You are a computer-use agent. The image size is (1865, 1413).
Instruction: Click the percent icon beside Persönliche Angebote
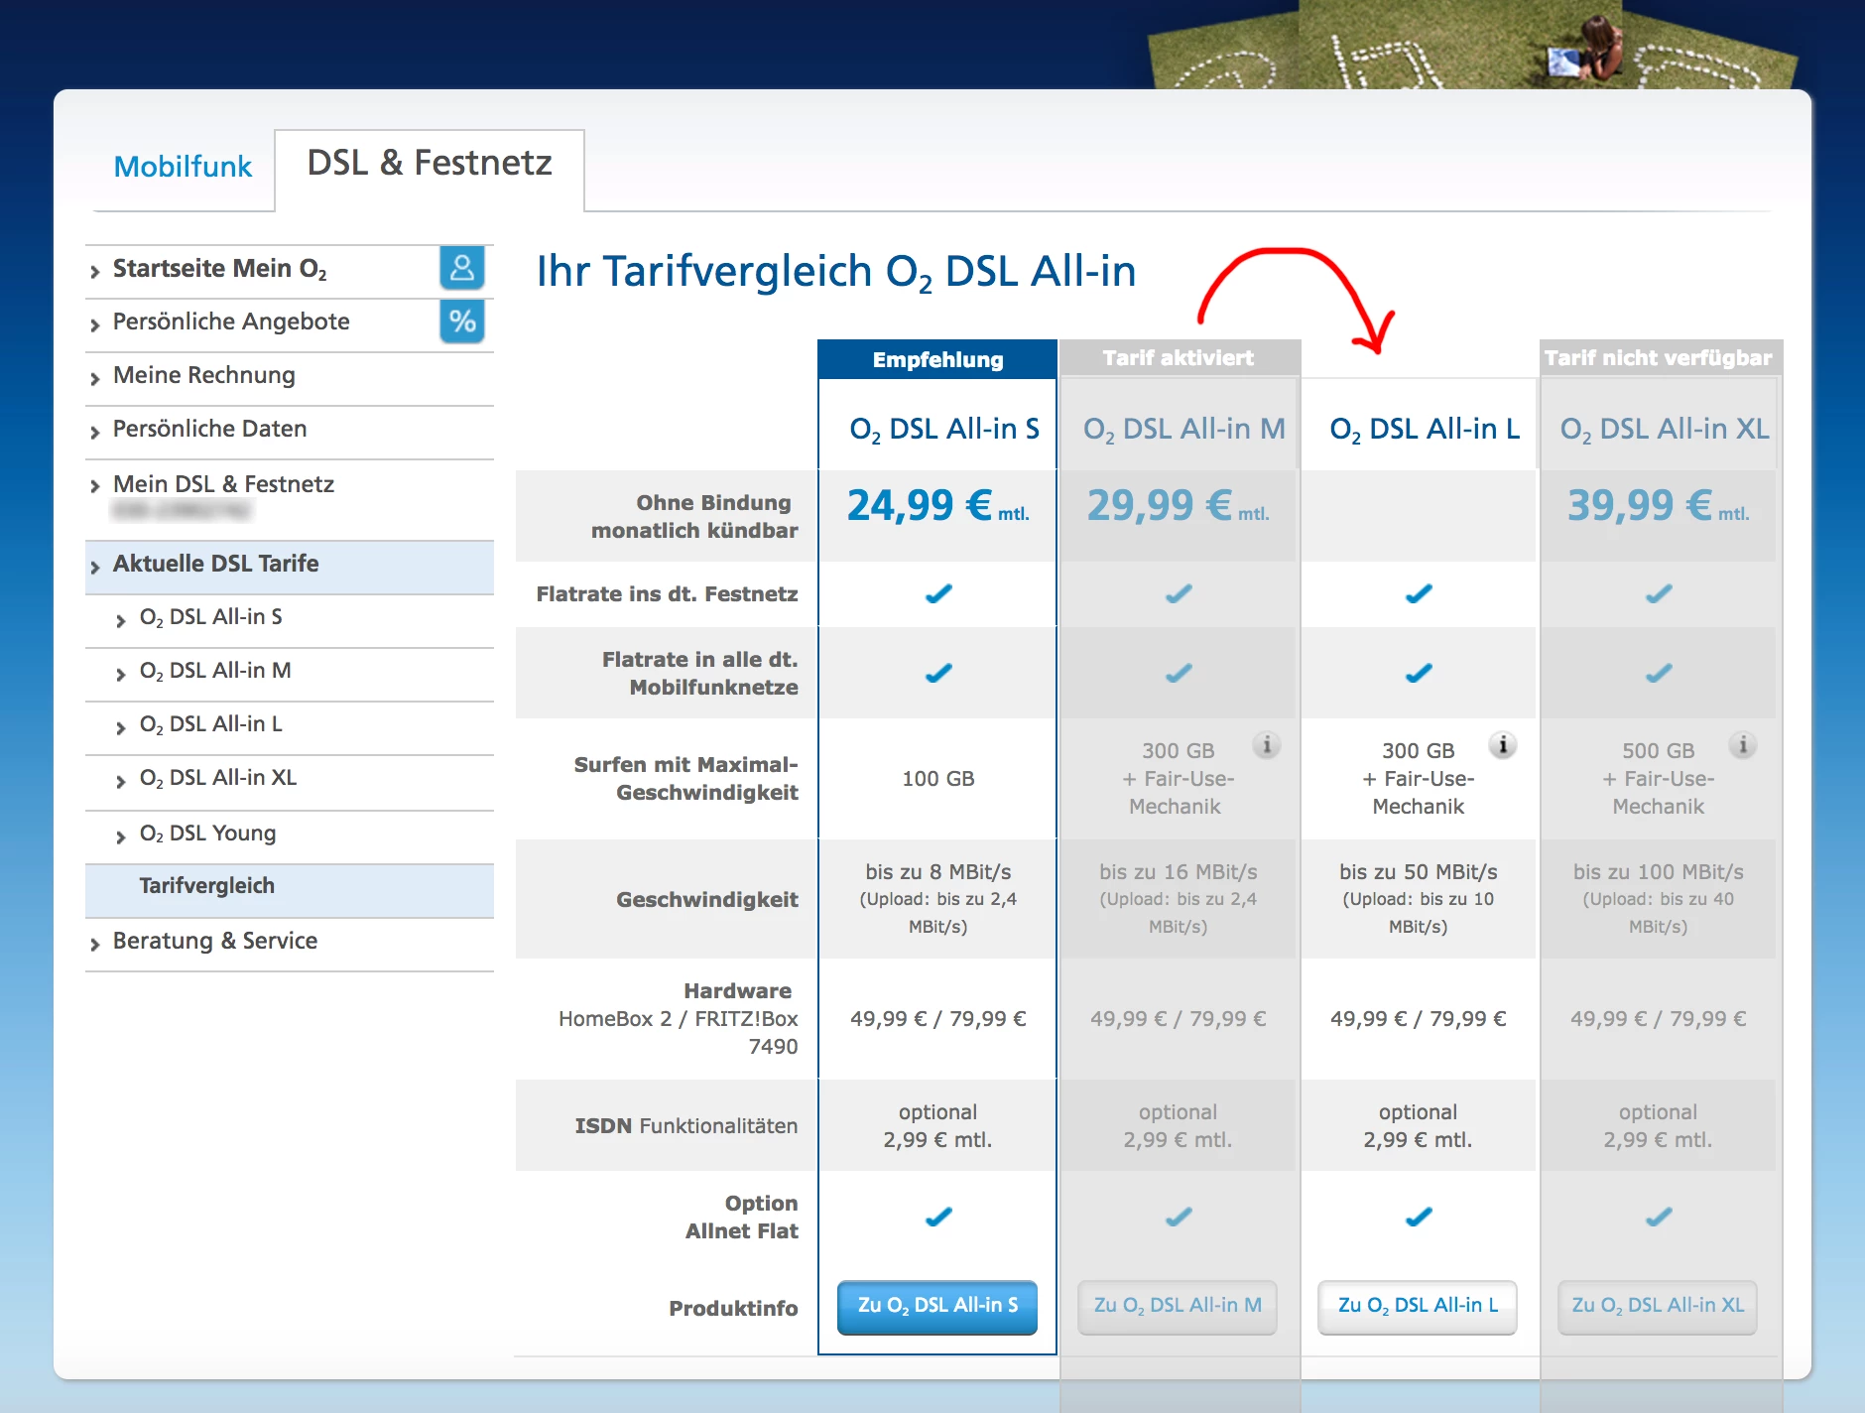462,321
